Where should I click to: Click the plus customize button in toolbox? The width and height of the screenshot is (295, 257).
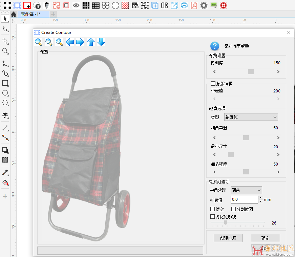(5, 196)
